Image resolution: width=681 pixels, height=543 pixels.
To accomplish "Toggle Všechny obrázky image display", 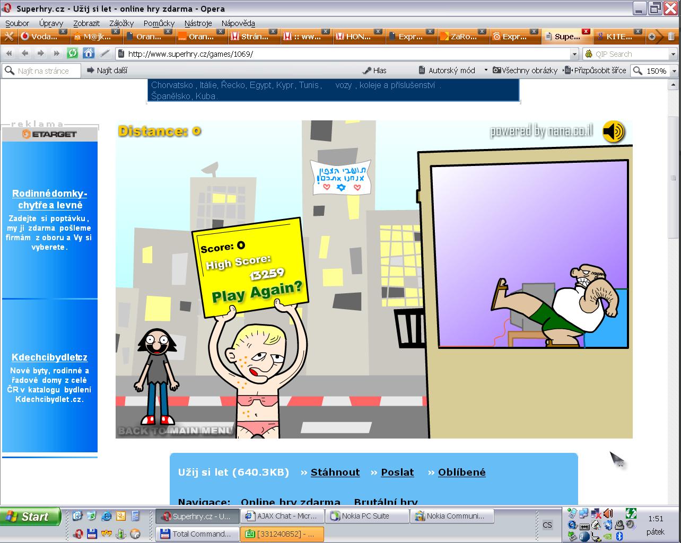I will (x=525, y=71).
